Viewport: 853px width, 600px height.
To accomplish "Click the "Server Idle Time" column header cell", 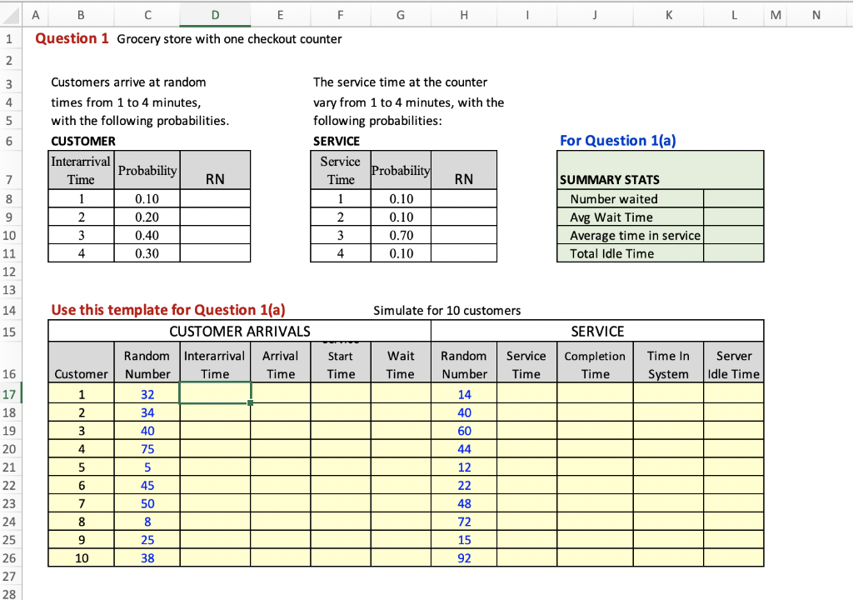I will pyautogui.click(x=733, y=362).
